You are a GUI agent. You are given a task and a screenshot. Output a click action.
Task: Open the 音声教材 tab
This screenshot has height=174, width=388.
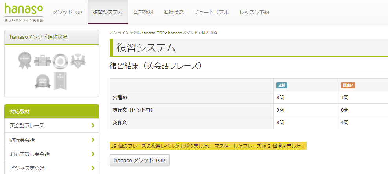[143, 12]
